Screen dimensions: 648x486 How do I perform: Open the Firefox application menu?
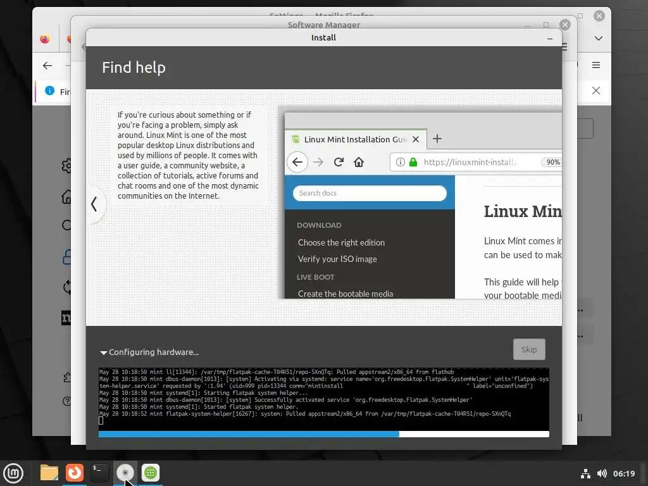tap(596, 65)
